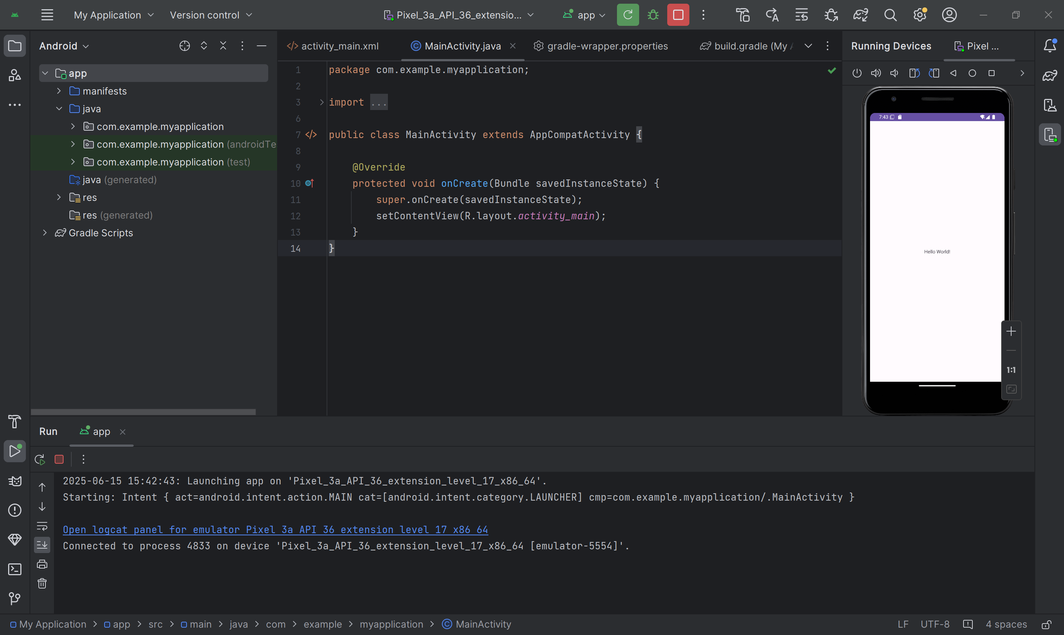Toggle file read-only lock in status bar
Viewport: 1064px width, 635px height.
[1046, 624]
